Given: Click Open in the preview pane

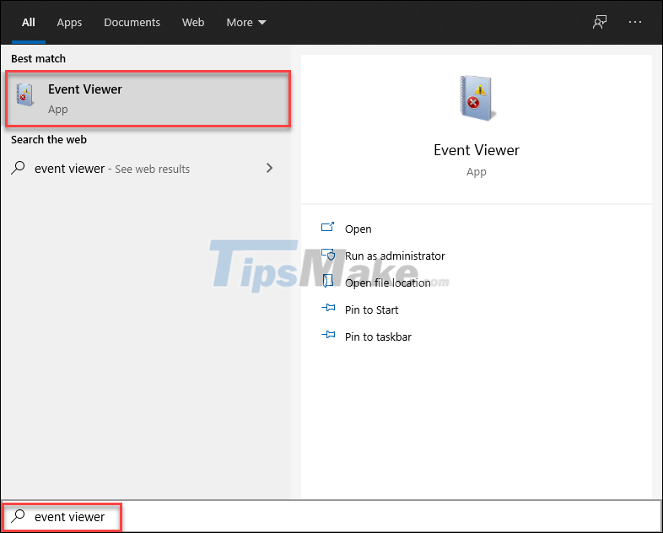Looking at the screenshot, I should tap(358, 229).
